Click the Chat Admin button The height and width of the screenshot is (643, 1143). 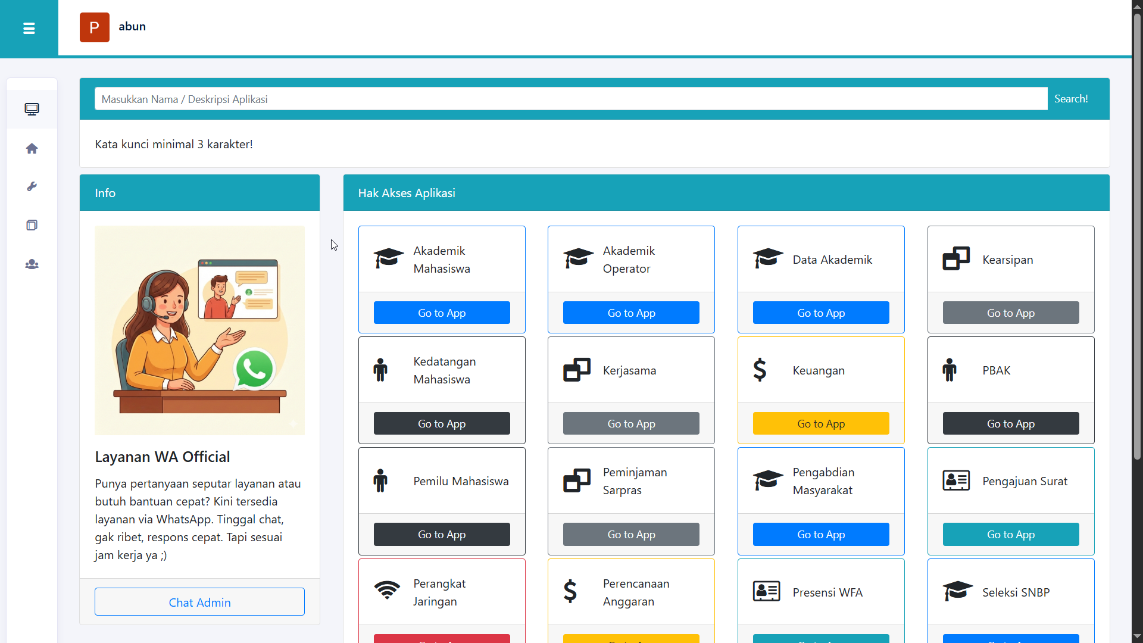[x=199, y=602]
